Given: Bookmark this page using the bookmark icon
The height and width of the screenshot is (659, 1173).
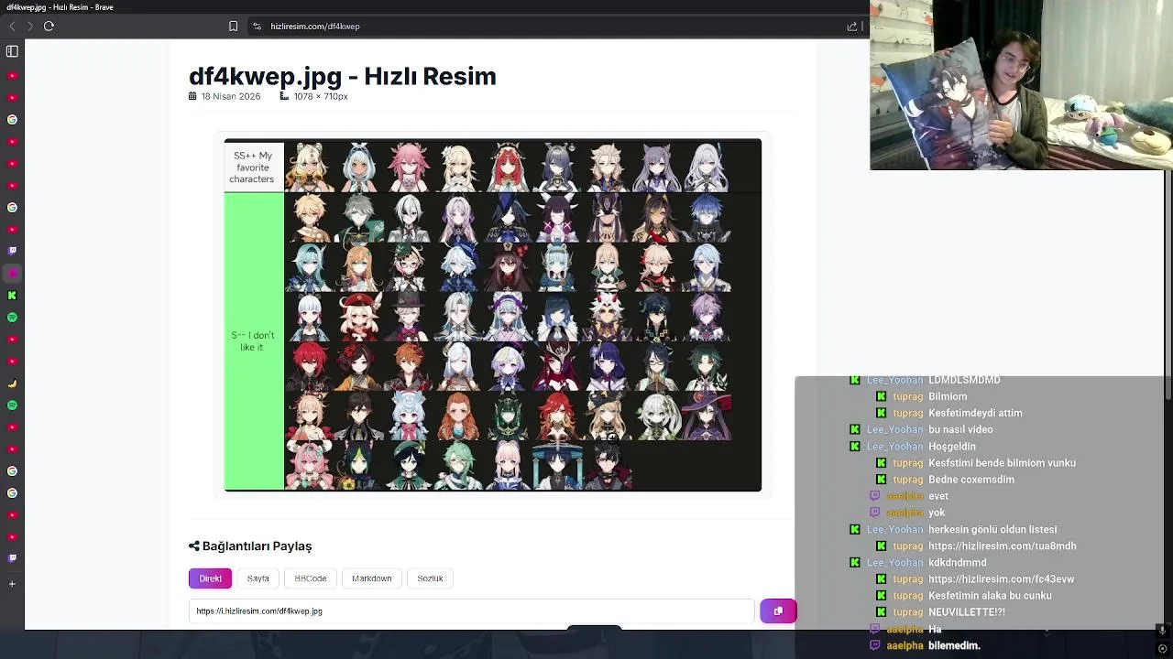Looking at the screenshot, I should 233,27.
